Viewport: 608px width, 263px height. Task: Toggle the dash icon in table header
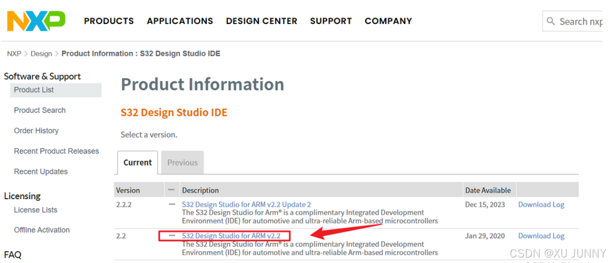172,190
